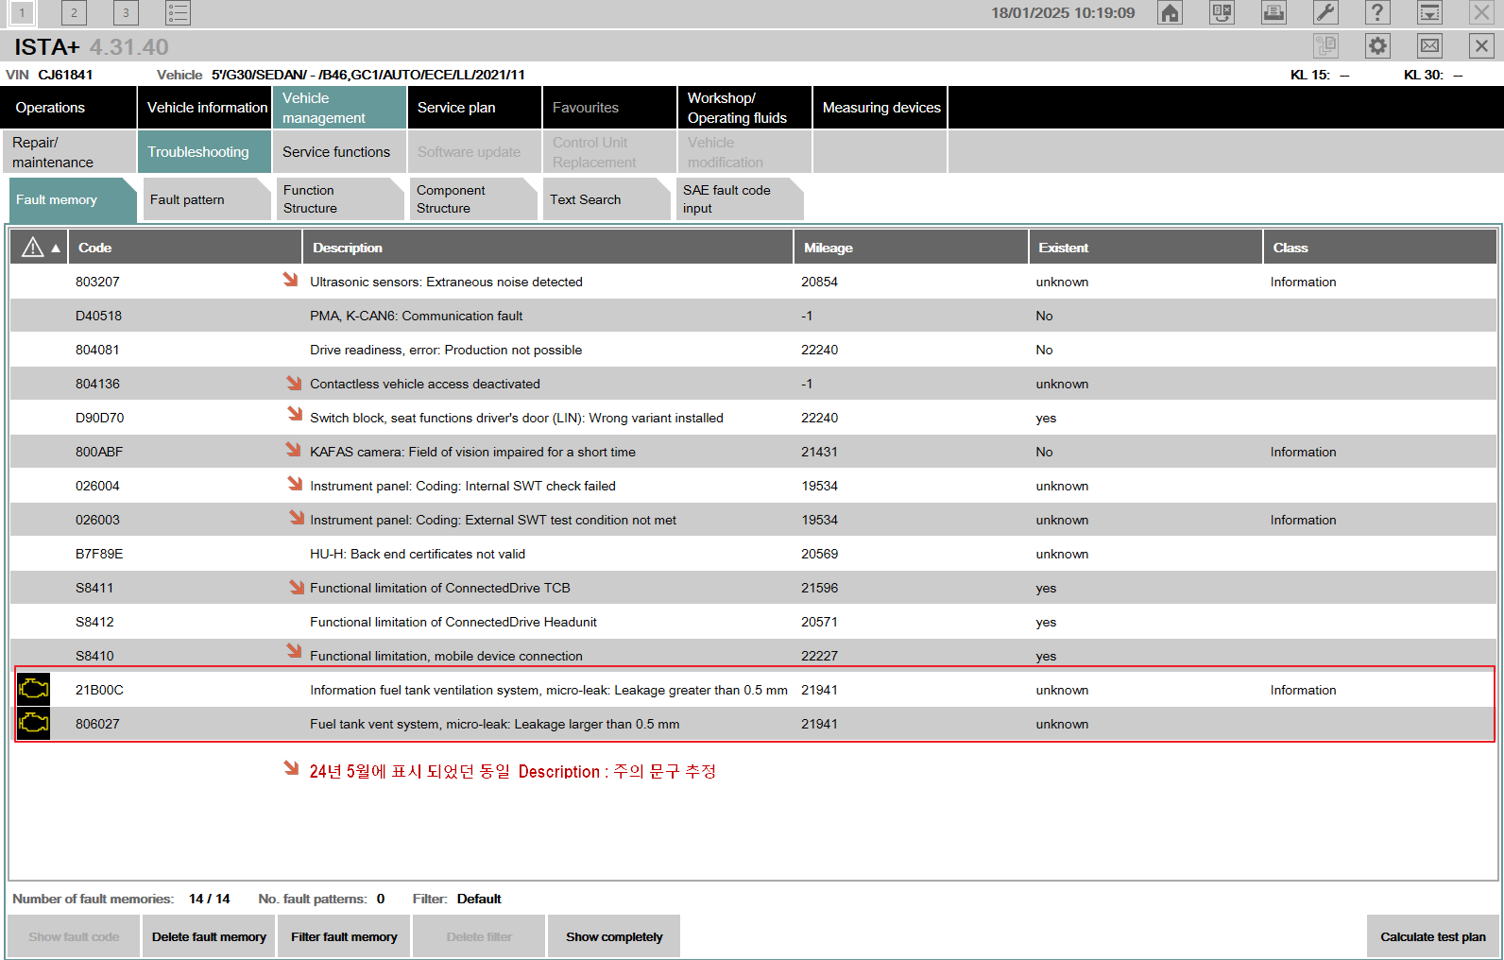Open the Service plan menu
This screenshot has height=960, width=1504.
coord(474,108)
